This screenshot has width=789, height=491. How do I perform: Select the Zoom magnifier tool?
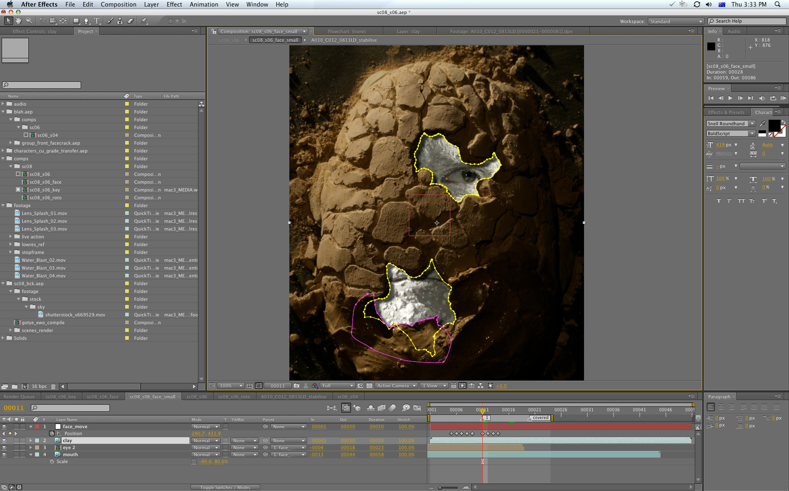29,21
